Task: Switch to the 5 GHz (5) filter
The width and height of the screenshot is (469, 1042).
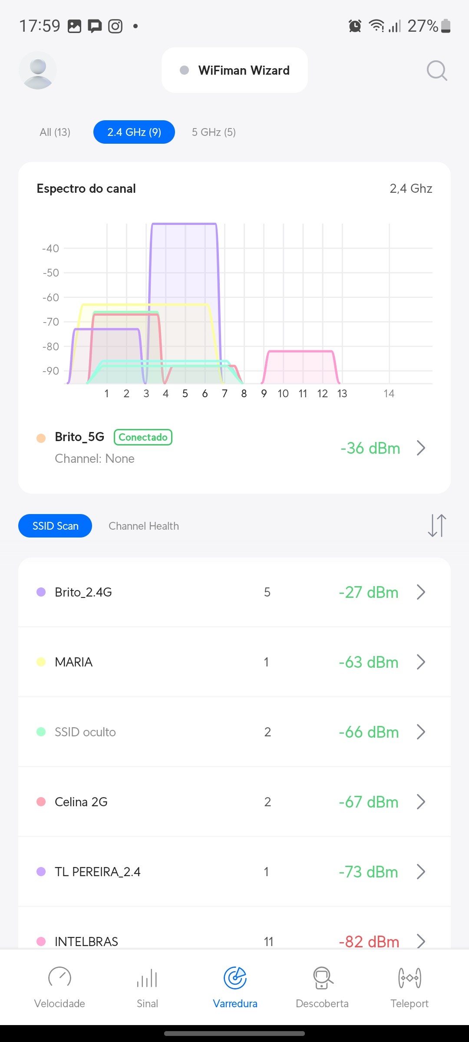Action: pyautogui.click(x=214, y=132)
